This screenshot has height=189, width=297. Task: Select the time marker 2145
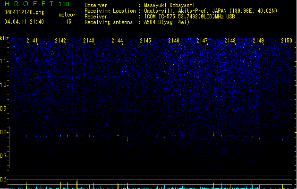(145, 40)
